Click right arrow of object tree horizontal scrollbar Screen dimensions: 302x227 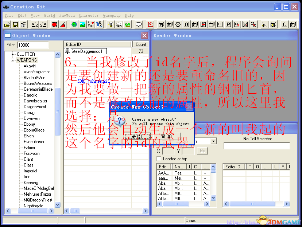click(51, 211)
